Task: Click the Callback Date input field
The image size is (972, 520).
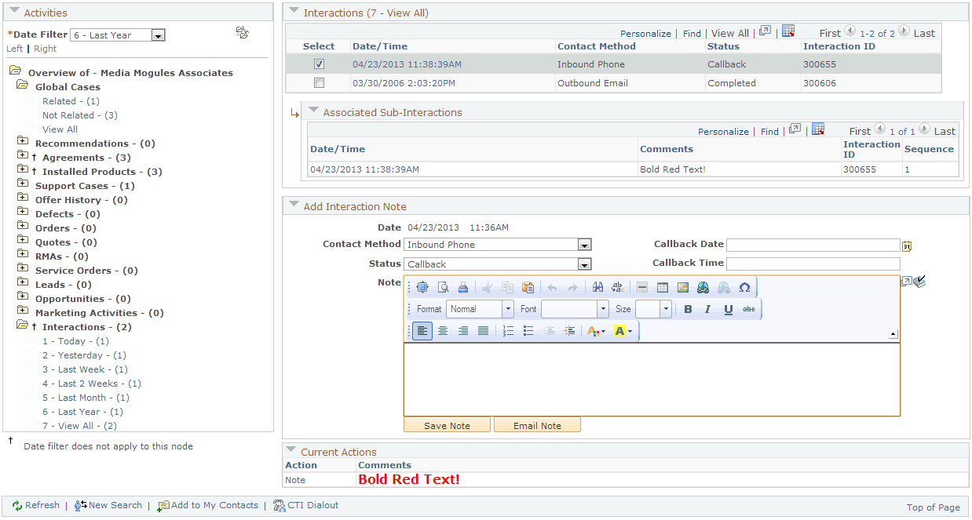Action: pyautogui.click(x=813, y=245)
